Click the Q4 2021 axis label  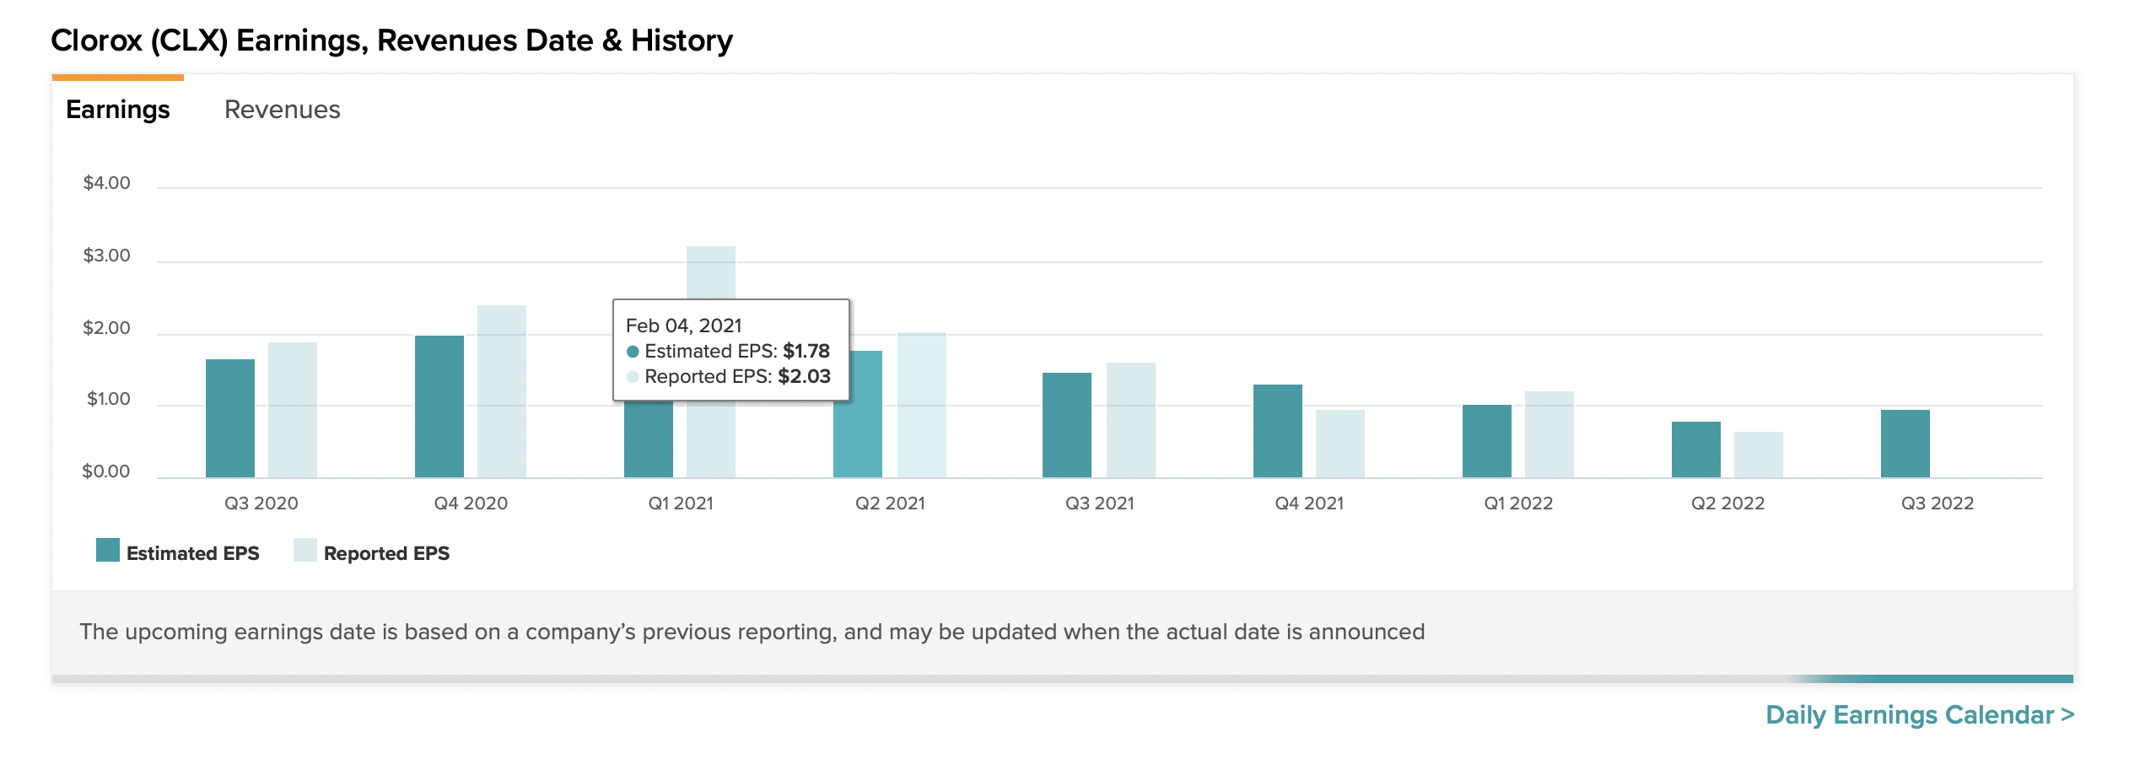(1309, 503)
